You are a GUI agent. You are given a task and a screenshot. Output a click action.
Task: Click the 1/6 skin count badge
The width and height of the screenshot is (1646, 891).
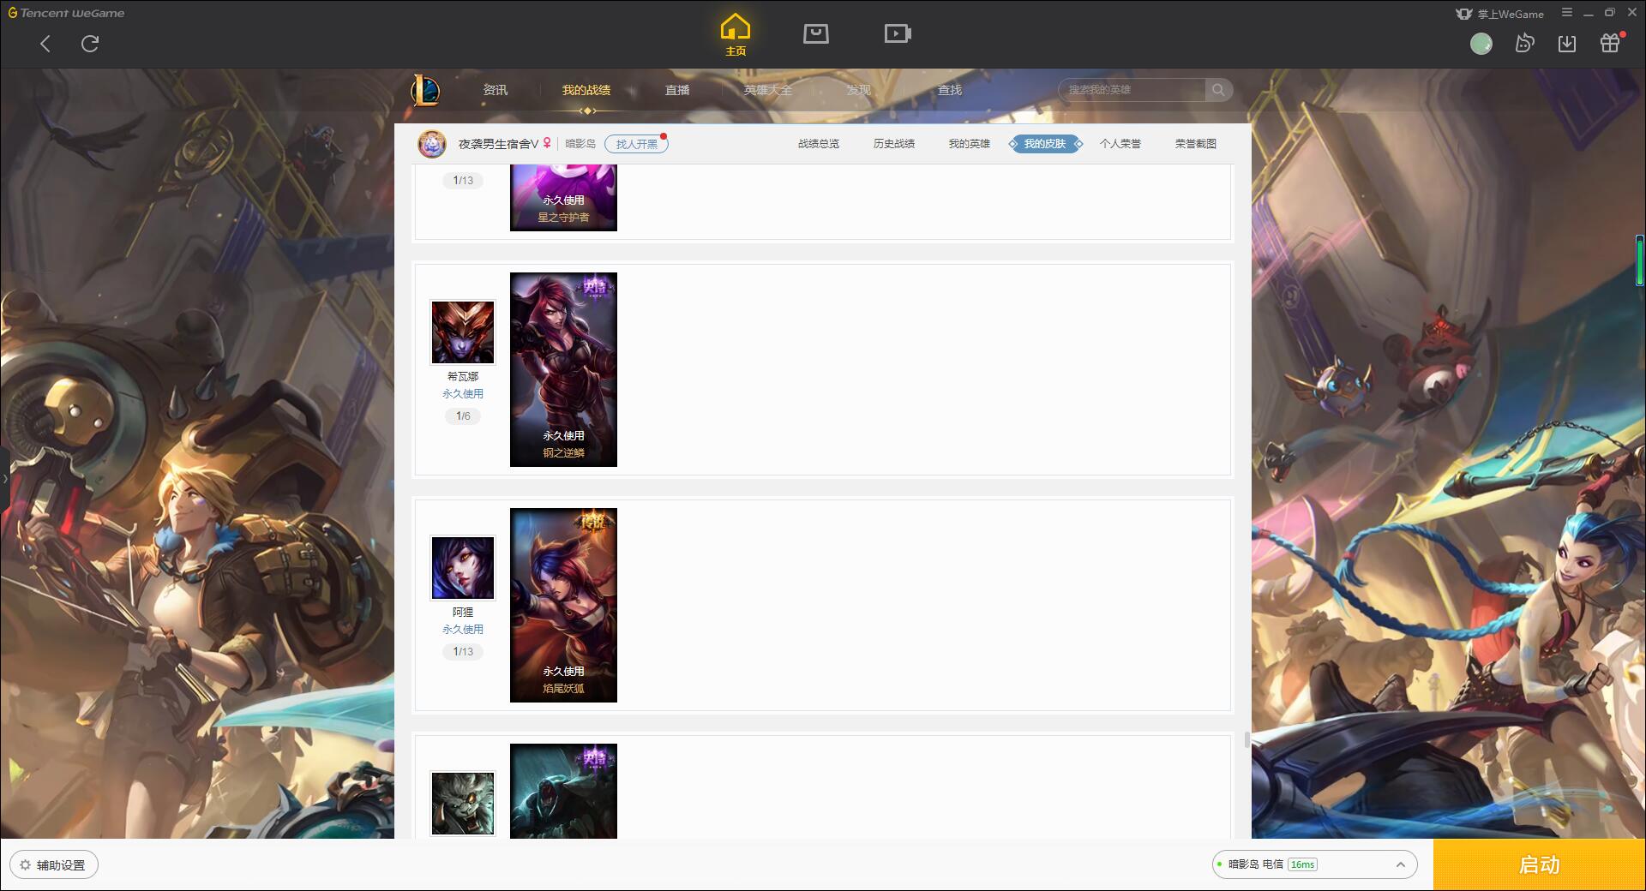click(x=463, y=416)
